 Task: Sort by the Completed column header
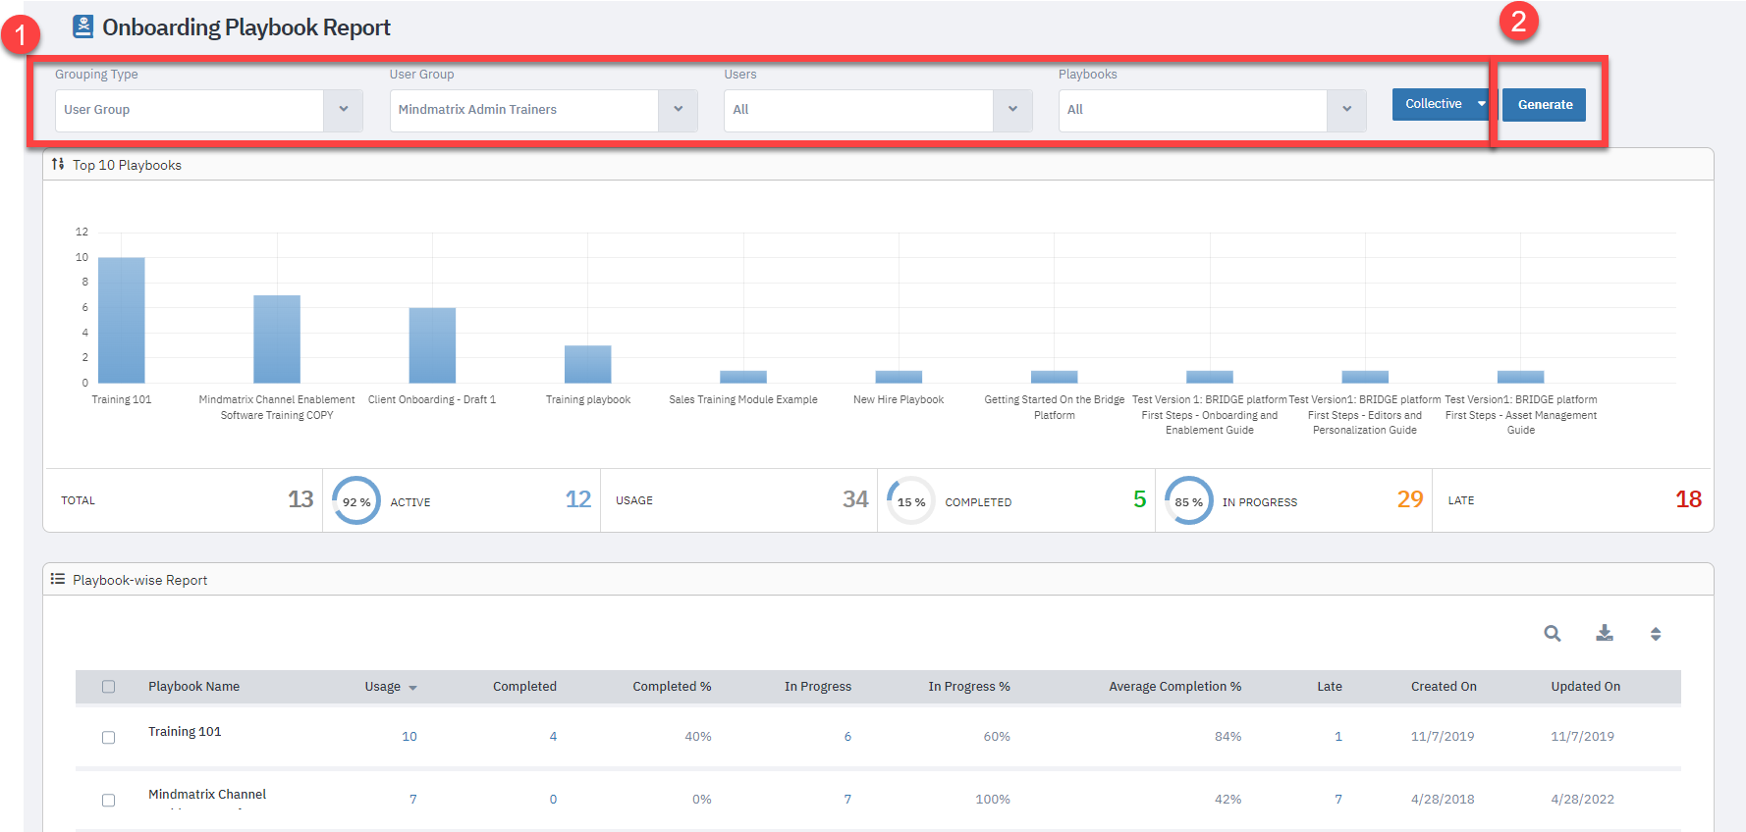point(524,687)
